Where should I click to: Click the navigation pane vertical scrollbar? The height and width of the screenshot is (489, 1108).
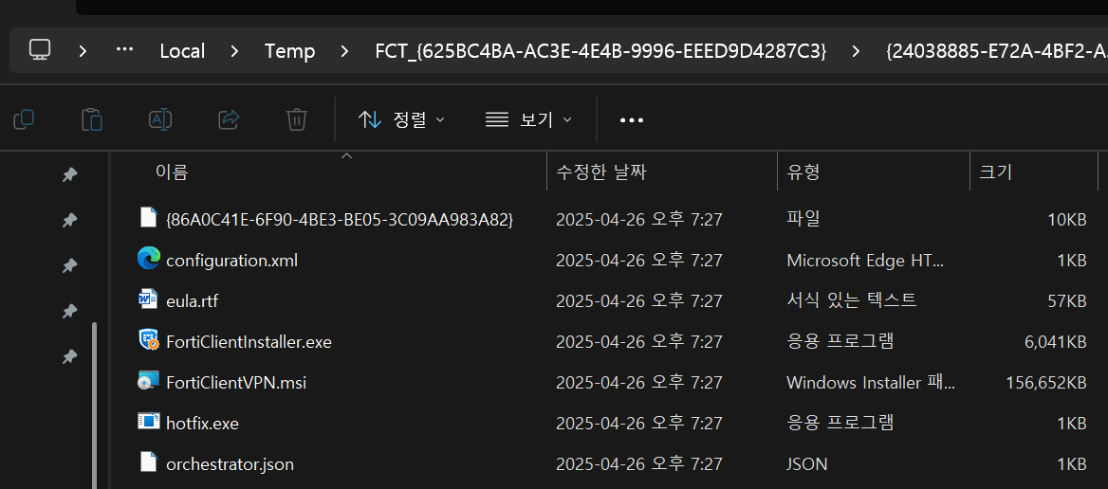coord(93,406)
